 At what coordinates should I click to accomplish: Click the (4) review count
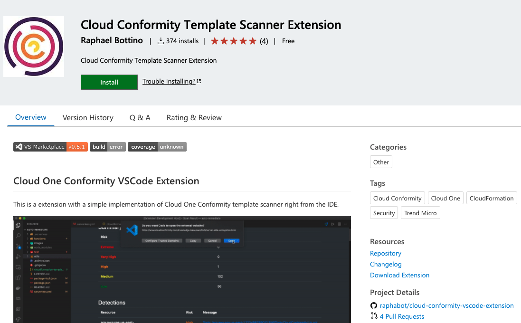pos(264,41)
